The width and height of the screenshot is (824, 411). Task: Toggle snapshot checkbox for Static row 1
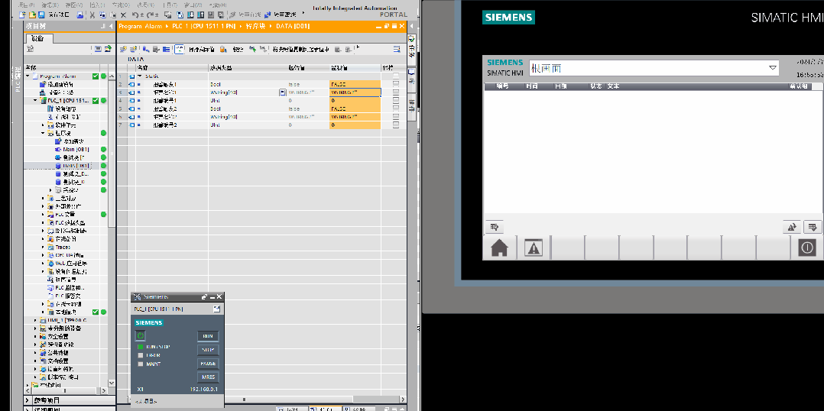[x=396, y=76]
